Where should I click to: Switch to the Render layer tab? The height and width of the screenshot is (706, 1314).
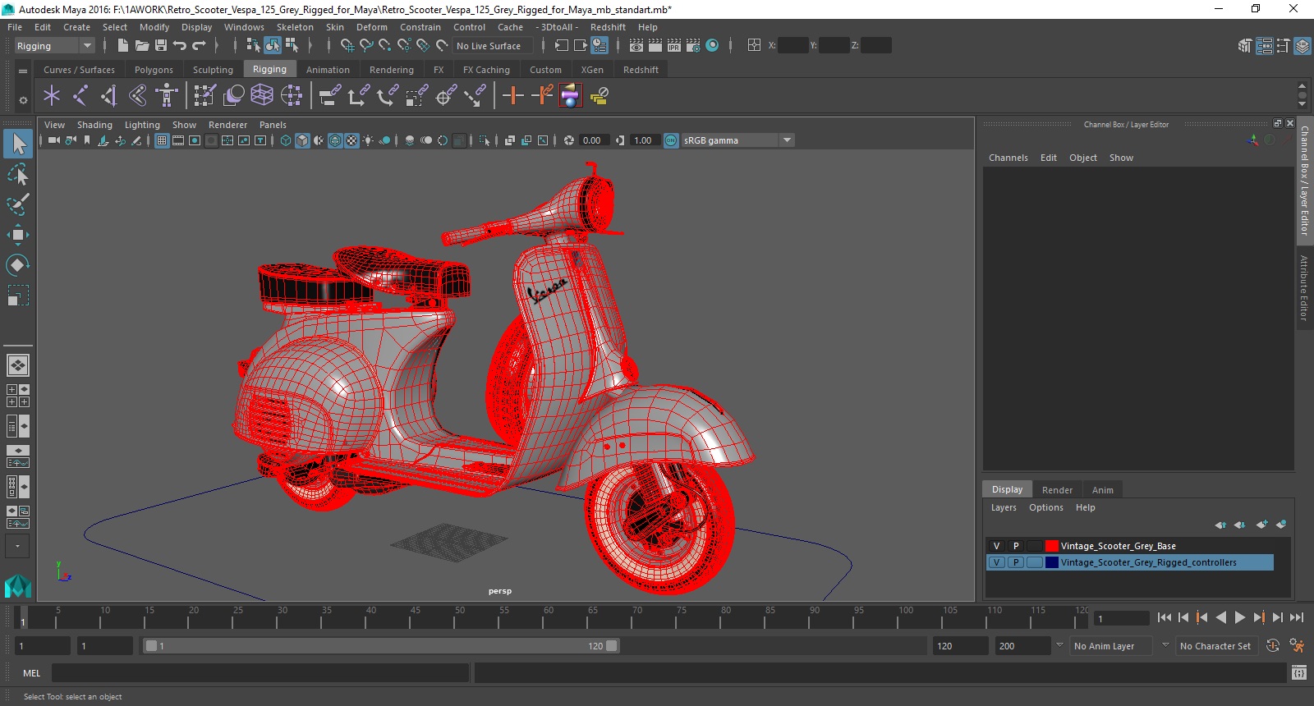tap(1057, 490)
